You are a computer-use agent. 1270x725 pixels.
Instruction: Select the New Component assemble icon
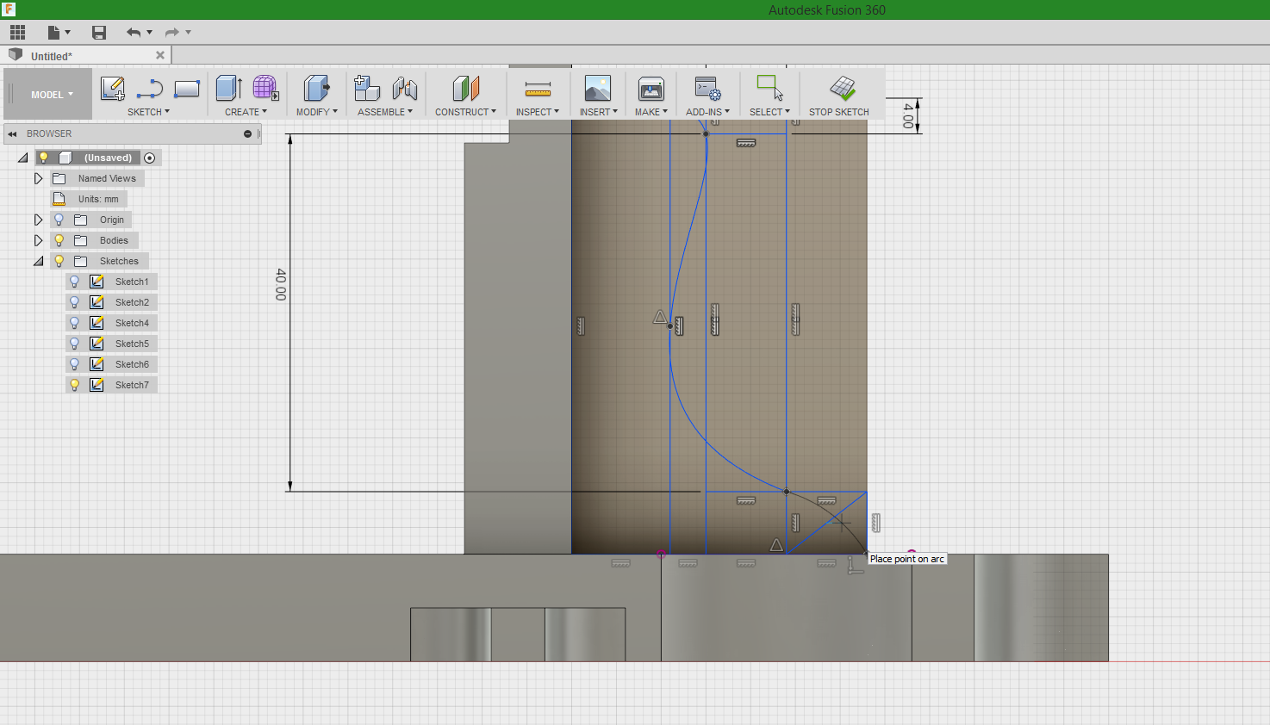pyautogui.click(x=367, y=88)
